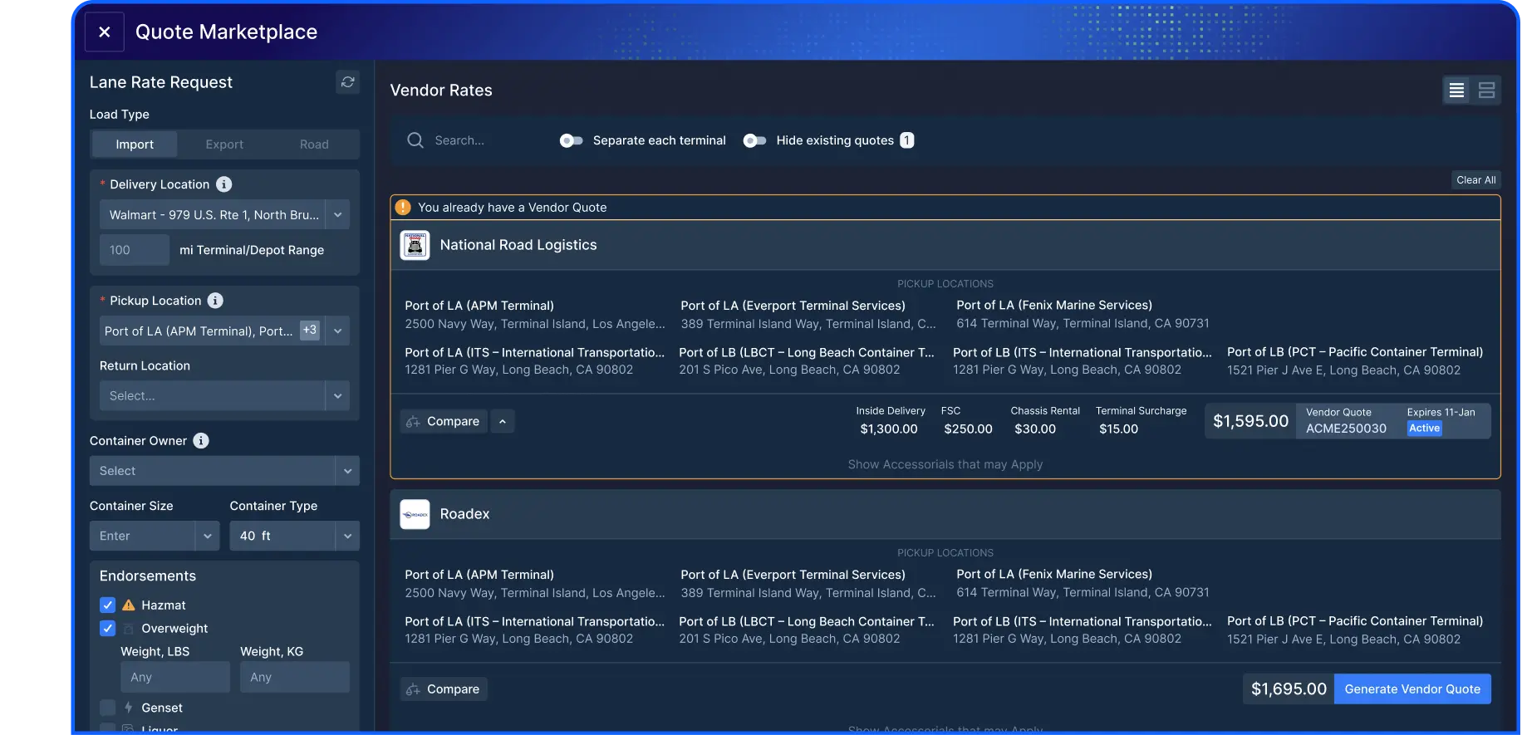Select Chassis Rental $30.00 value
This screenshot has width=1522, height=735.
(1035, 429)
